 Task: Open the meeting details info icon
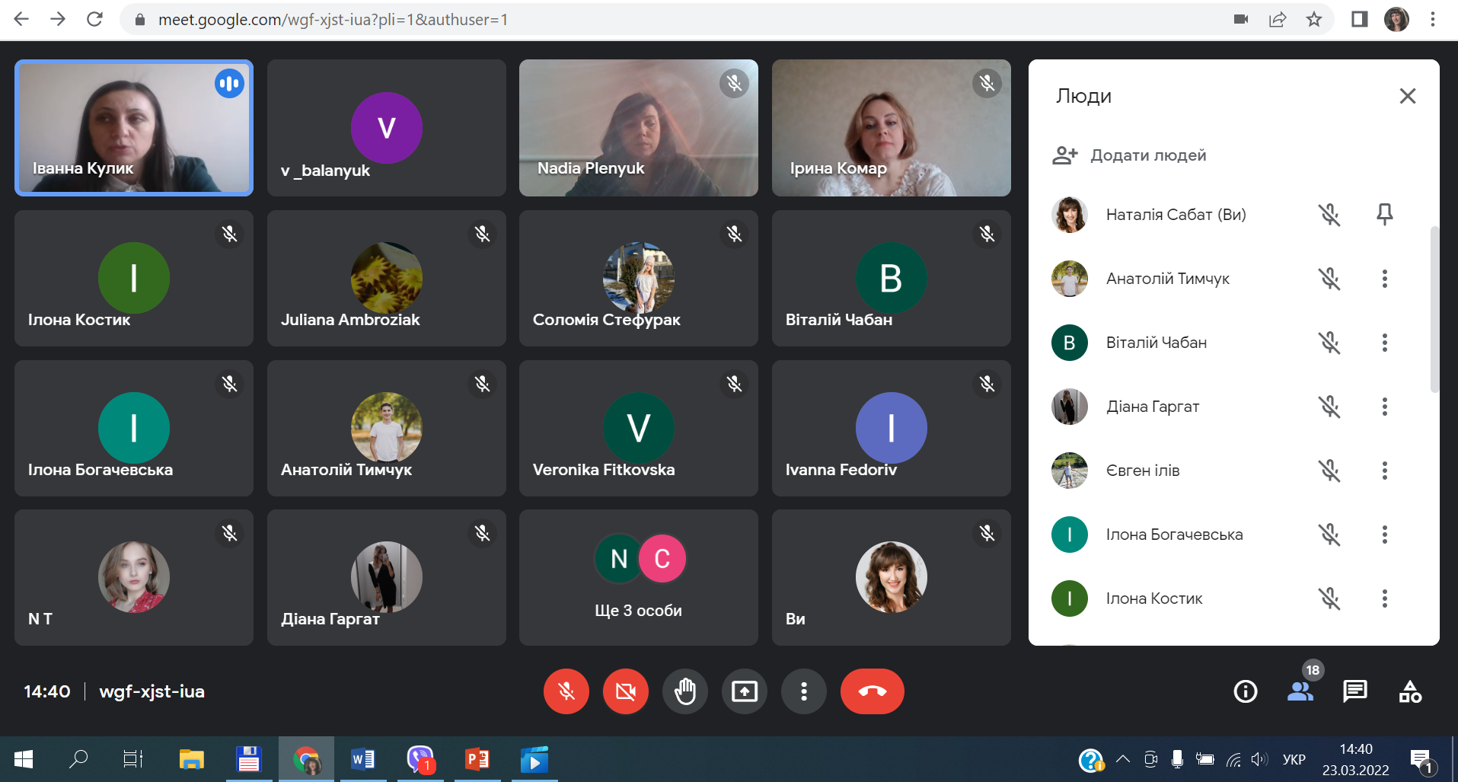[x=1245, y=691]
